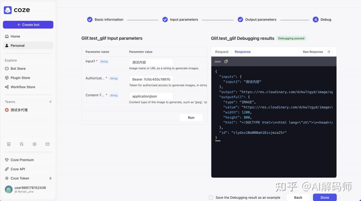Switch to the Request tab
The height and width of the screenshot is (201, 361).
click(222, 52)
